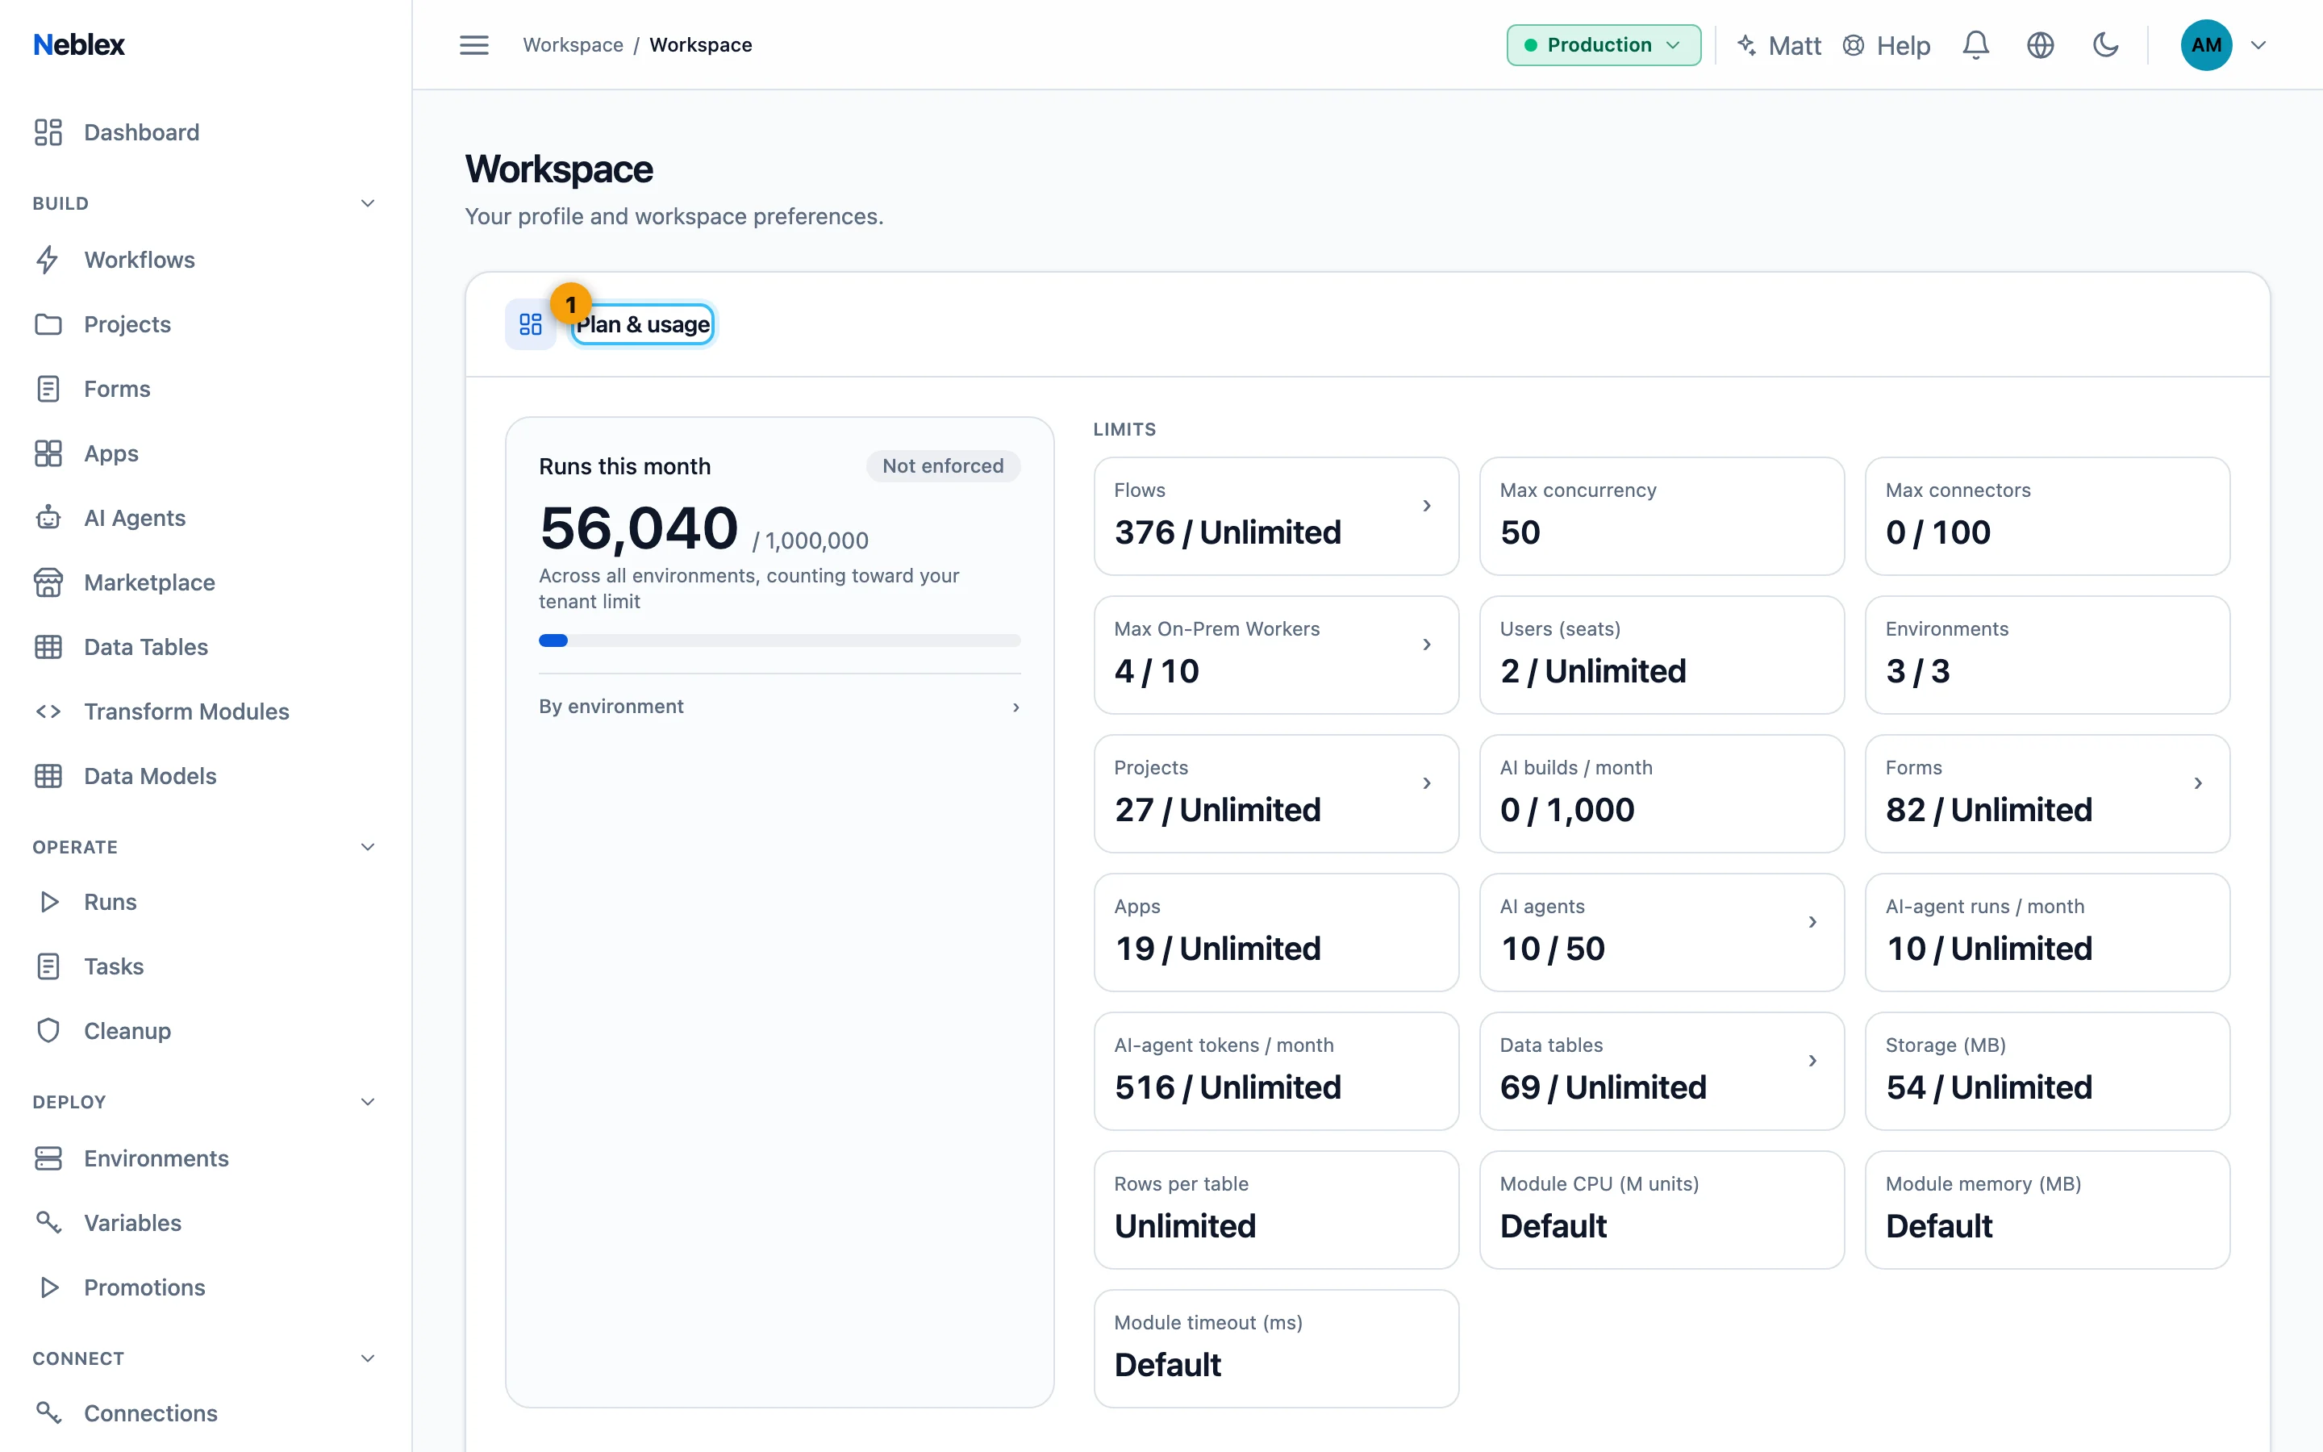Open the Data tables limit card
This screenshot has width=2323, height=1452.
click(x=1662, y=1072)
